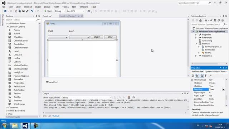
Task: Click the Undo toolbar icon
Action: point(32,11)
